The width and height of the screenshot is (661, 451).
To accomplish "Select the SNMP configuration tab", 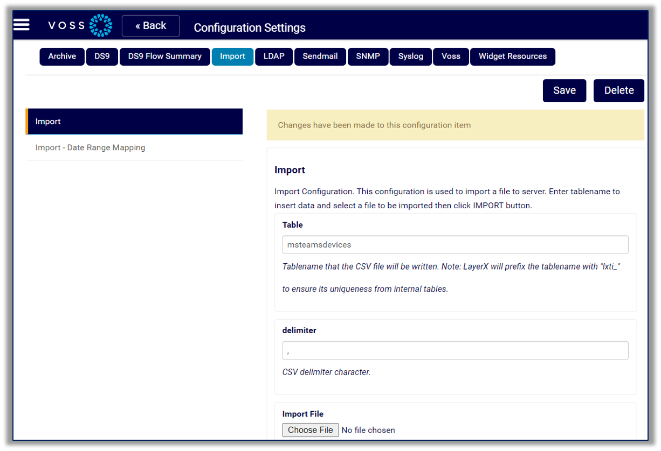I will (368, 57).
